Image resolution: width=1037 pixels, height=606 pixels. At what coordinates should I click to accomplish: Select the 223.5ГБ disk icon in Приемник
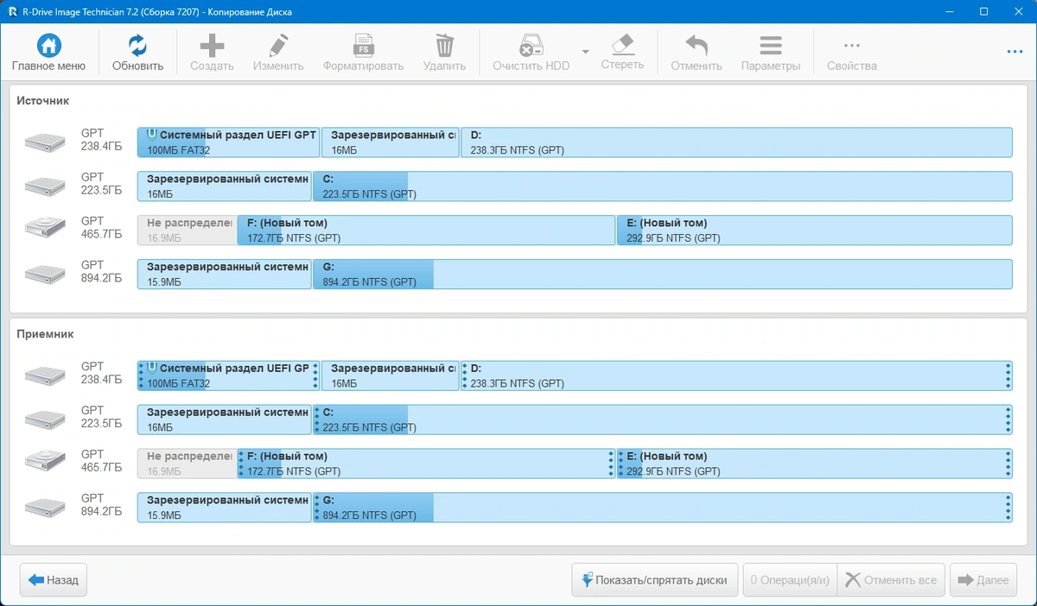[x=45, y=420]
